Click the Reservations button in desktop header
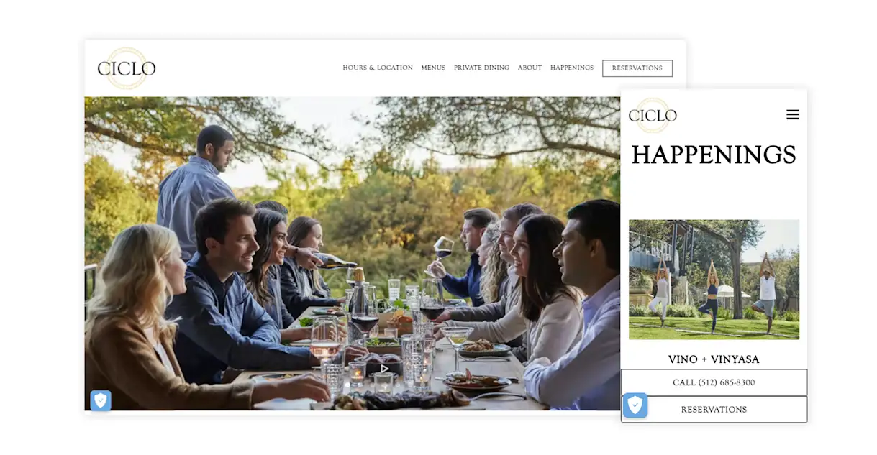 coord(637,68)
